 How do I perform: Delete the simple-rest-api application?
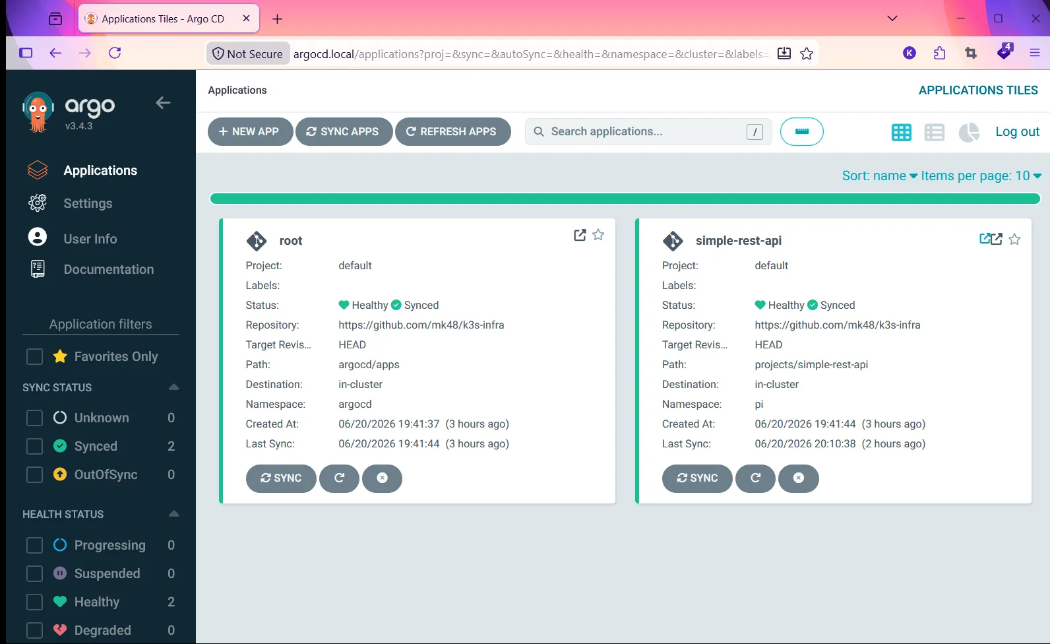(798, 478)
